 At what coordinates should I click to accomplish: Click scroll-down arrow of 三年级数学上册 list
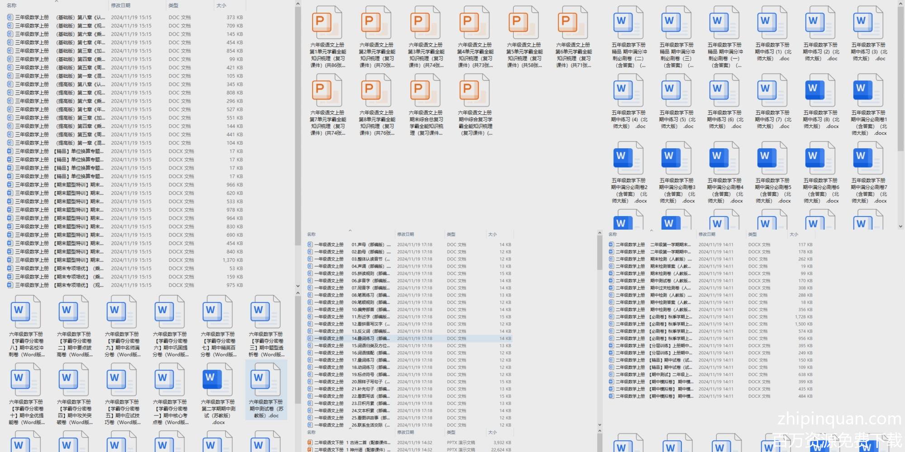[298, 286]
